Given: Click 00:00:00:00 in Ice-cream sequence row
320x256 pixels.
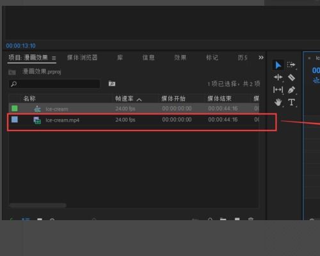Looking at the screenshot, I should click(x=177, y=109).
